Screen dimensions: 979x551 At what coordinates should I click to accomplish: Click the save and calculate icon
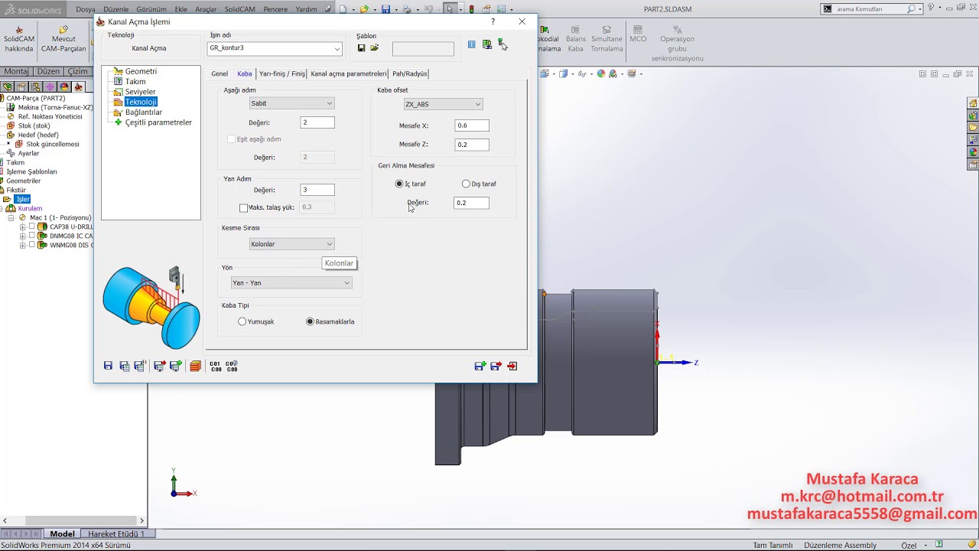(x=124, y=367)
